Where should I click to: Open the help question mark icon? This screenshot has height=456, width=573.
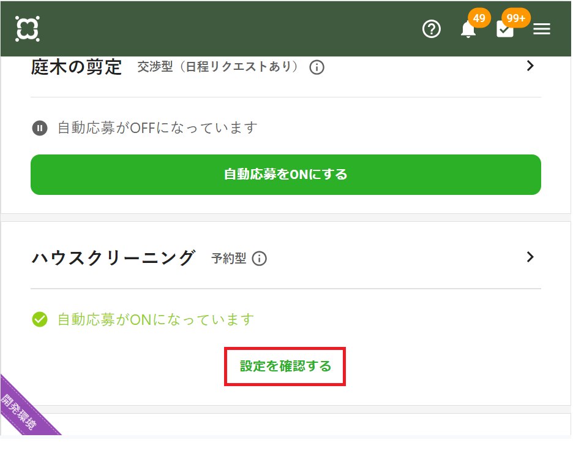(x=431, y=29)
